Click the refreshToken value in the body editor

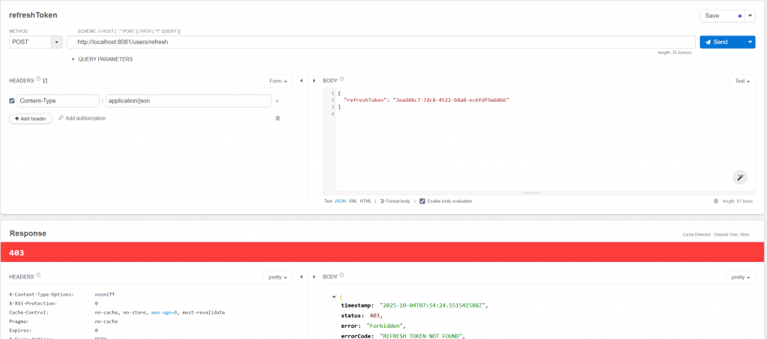(x=451, y=100)
